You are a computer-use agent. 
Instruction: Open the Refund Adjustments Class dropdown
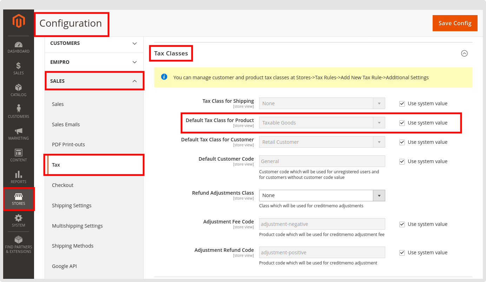click(322, 195)
